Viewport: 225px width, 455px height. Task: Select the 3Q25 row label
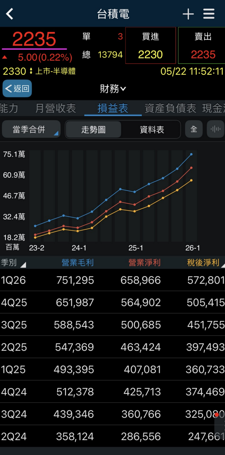click(14, 325)
